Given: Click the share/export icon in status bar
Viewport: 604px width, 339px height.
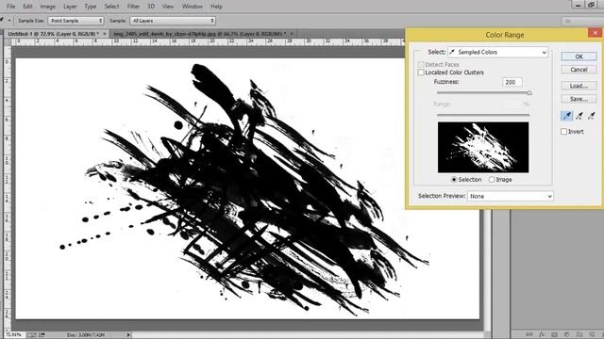Looking at the screenshot, I should [42, 335].
